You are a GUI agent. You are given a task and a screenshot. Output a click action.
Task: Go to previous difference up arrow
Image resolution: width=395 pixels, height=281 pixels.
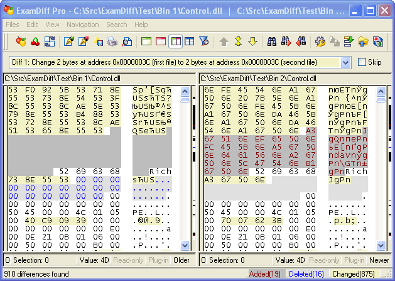(x=224, y=41)
